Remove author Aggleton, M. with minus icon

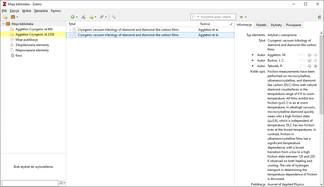(309, 55)
